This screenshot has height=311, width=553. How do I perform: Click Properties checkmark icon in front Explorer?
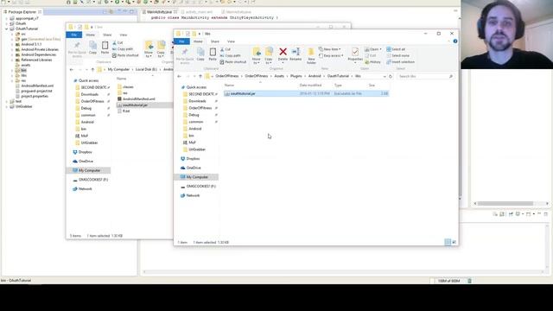[355, 52]
